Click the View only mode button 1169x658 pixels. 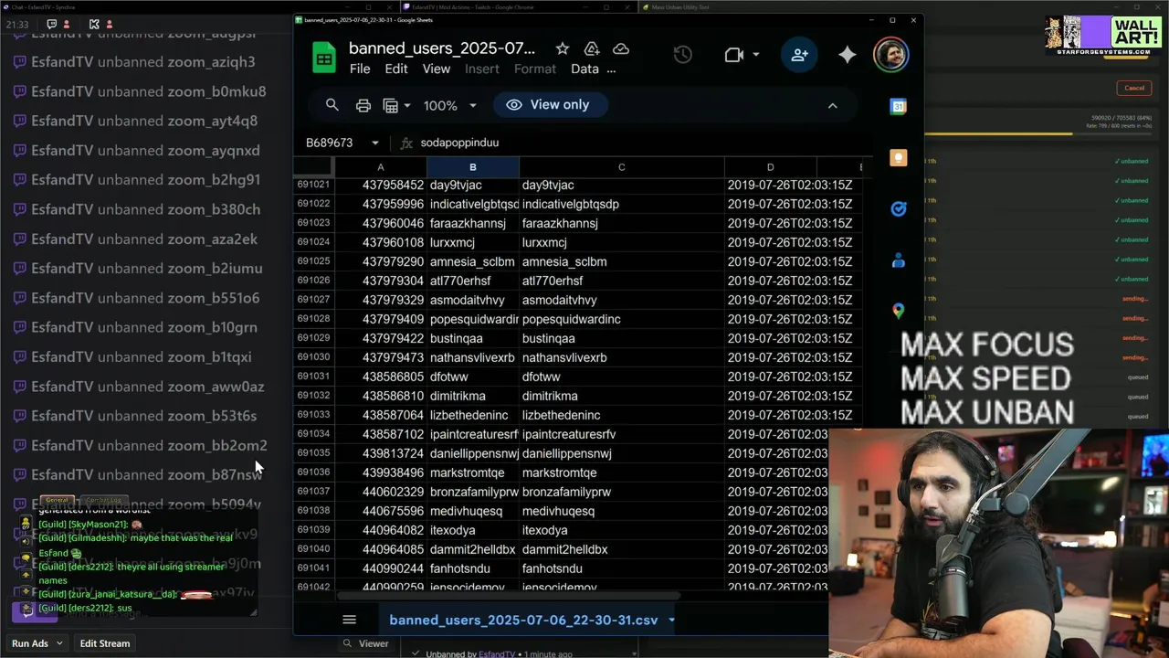551,105
